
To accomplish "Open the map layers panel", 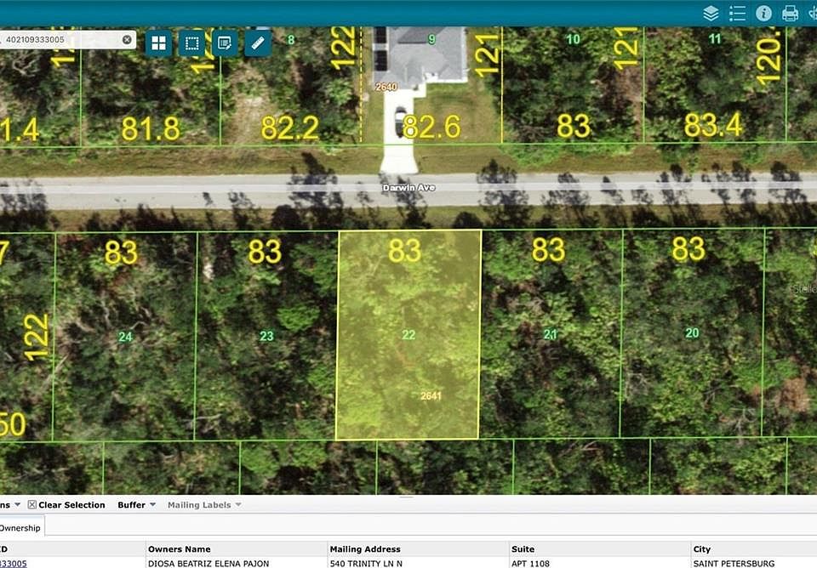I will click(711, 13).
